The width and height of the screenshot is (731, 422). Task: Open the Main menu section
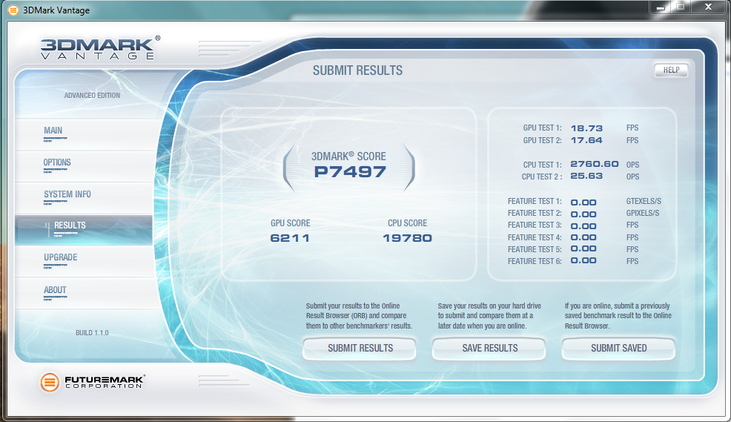[x=84, y=133]
